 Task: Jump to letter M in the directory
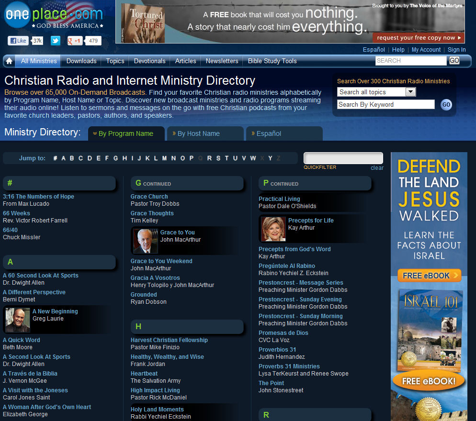point(164,158)
